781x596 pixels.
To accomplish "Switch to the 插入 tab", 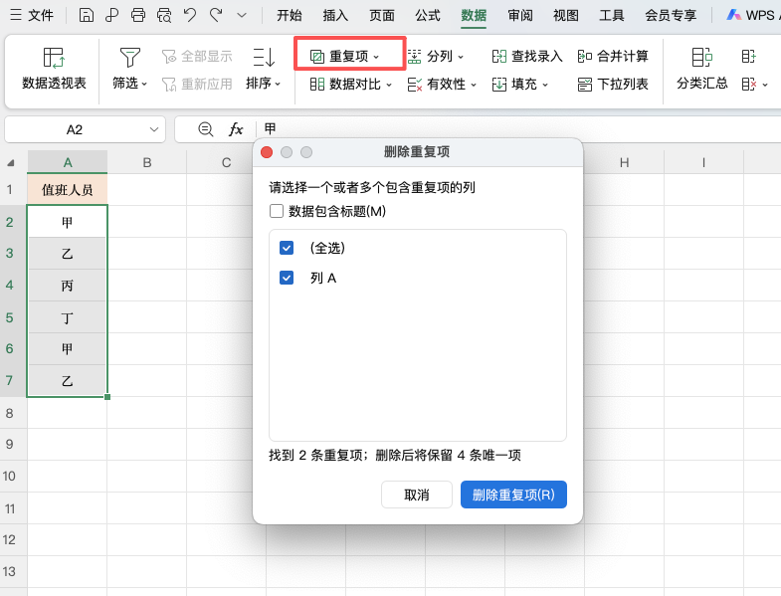I will 335,16.
